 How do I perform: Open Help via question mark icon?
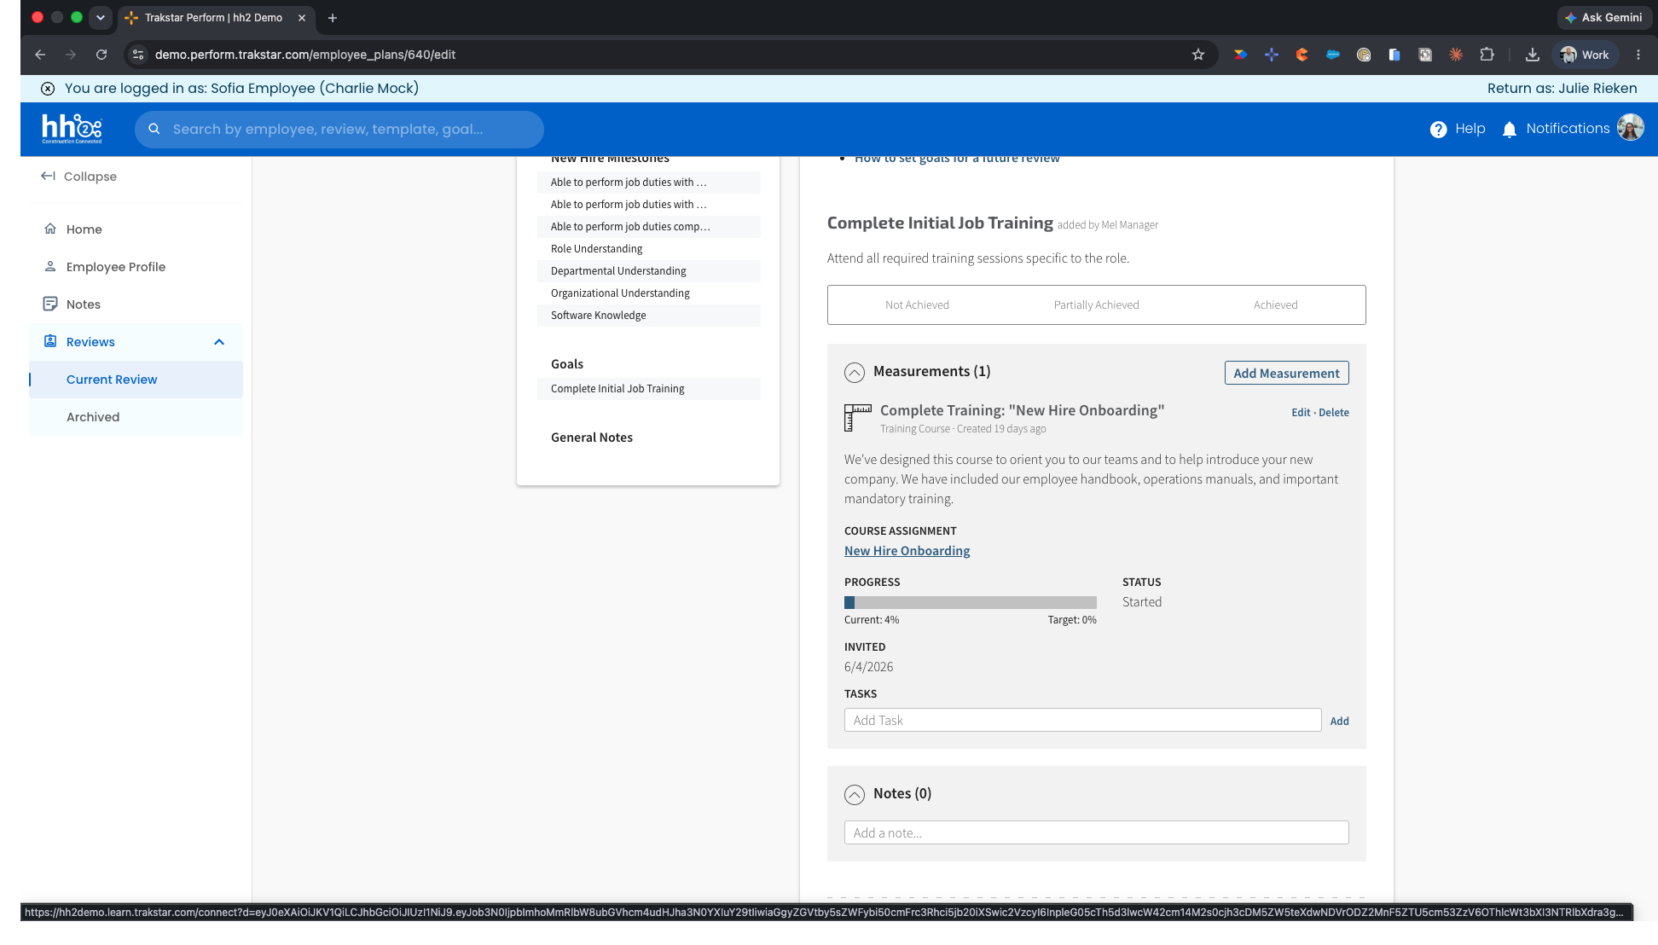pos(1438,129)
